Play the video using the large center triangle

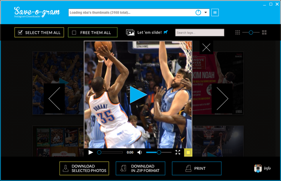pyautogui.click(x=138, y=95)
